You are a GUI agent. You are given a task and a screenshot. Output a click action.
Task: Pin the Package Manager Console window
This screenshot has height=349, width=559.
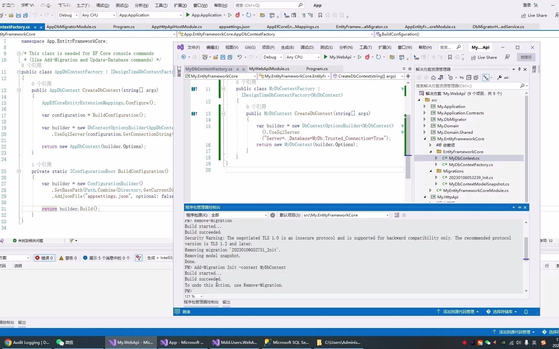[x=519, y=207]
